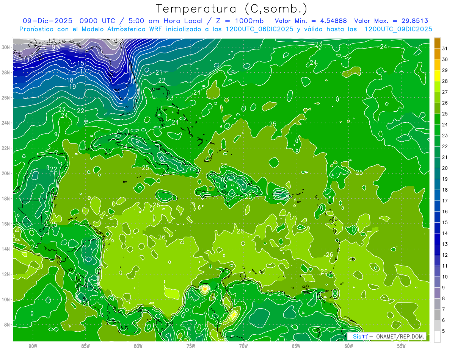Select the color bar segment between 30 and 31
This screenshot has width=455, height=351.
437,54
